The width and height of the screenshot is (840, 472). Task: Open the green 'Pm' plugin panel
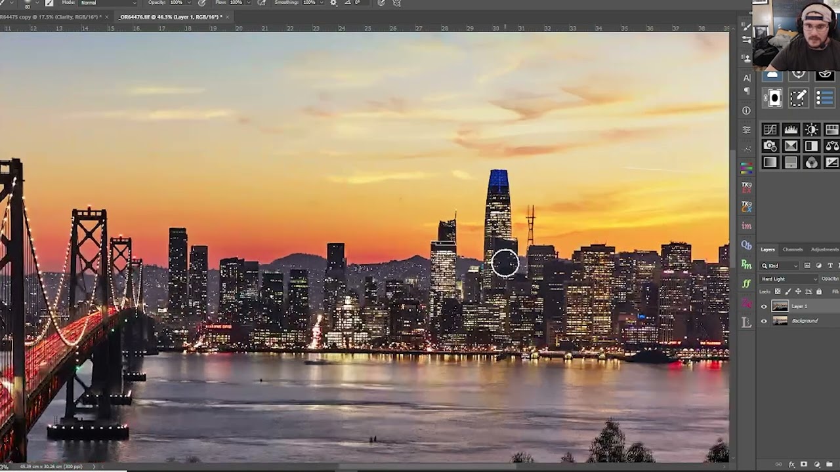tap(746, 264)
